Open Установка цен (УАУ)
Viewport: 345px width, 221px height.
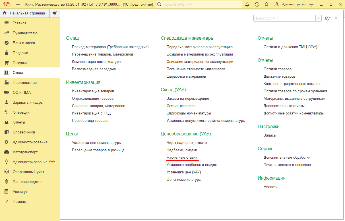[x=184, y=172]
